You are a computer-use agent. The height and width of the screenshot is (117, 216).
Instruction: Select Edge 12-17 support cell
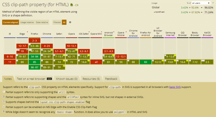22,46
